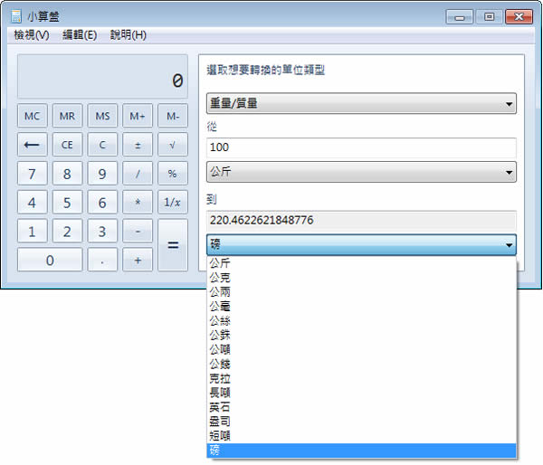Screen dimensions: 543x465
Task: Open the 檢視(V) menu
Action: pos(32,35)
